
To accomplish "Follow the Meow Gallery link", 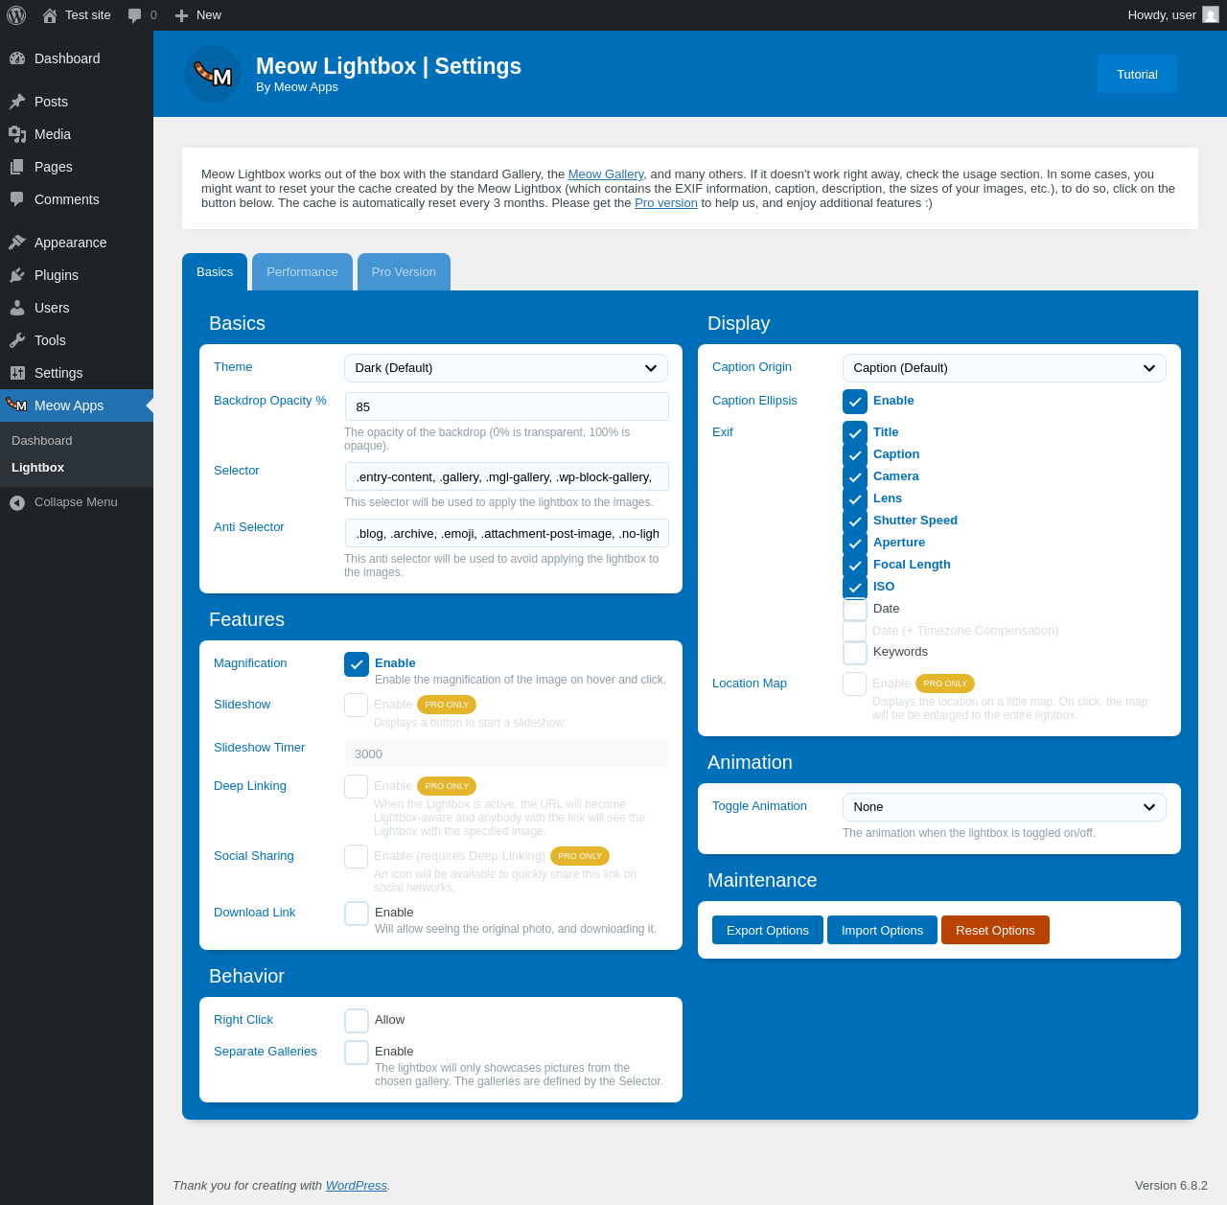I will (606, 174).
